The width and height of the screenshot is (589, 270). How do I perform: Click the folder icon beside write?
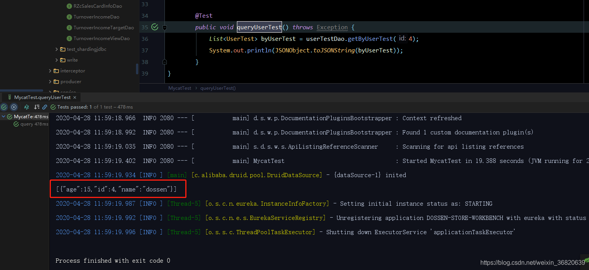point(63,60)
